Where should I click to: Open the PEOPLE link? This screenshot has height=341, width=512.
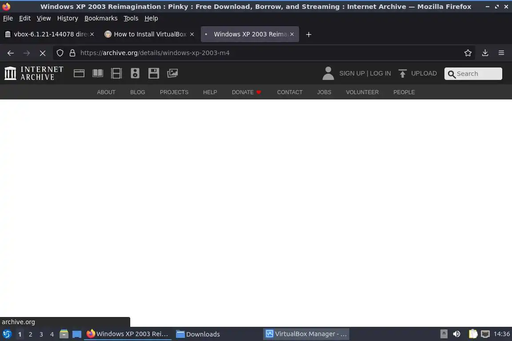404,92
